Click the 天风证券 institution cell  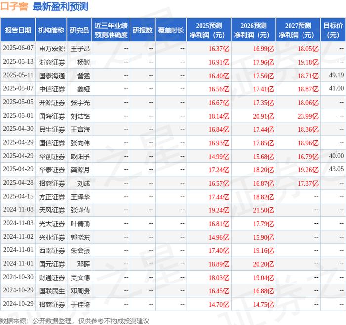pos(52,210)
